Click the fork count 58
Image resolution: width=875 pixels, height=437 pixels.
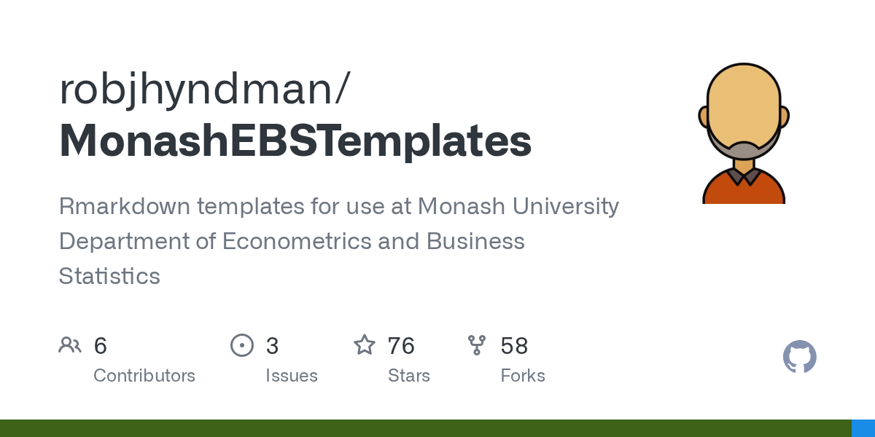click(514, 345)
